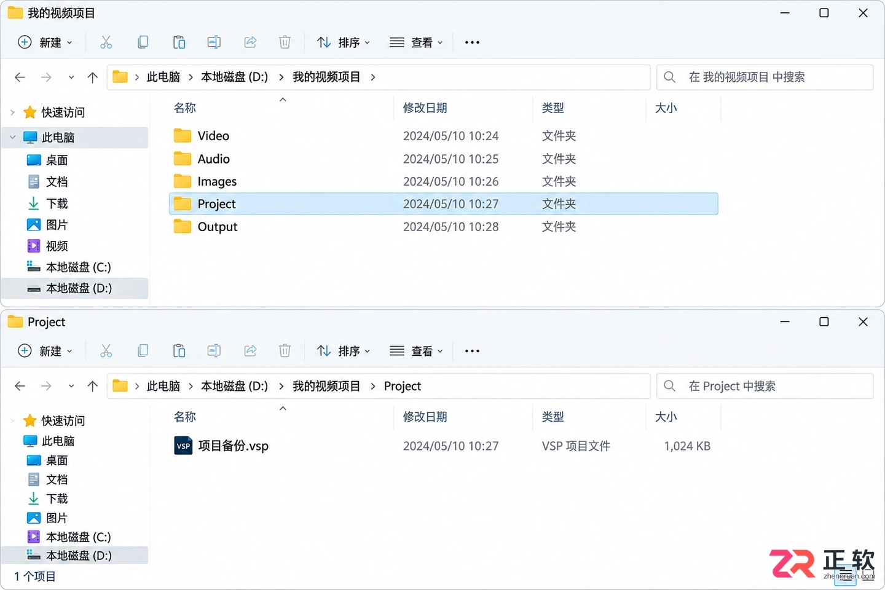
Task: Click the Share icon in the Project window
Action: pos(250,351)
